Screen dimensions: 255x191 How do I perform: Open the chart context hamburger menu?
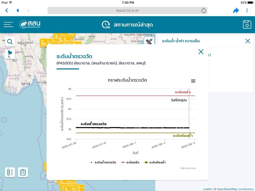pyautogui.click(x=193, y=81)
